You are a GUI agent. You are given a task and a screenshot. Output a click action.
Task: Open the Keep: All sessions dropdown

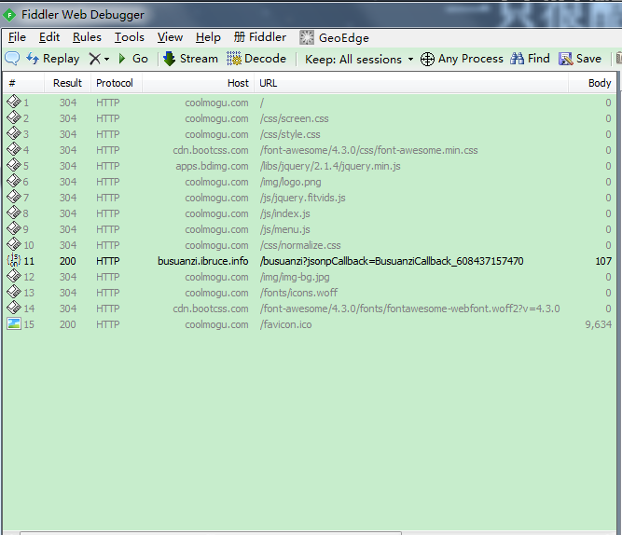click(359, 59)
